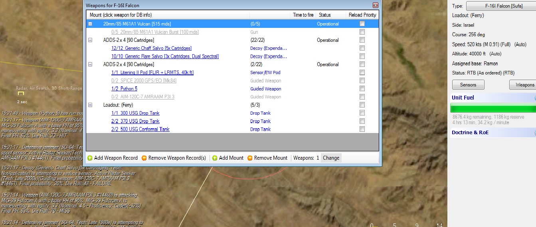536x227 pixels.
Task: Toggle reload priority for 300 USG Drop Tank
Action: pyautogui.click(x=362, y=113)
